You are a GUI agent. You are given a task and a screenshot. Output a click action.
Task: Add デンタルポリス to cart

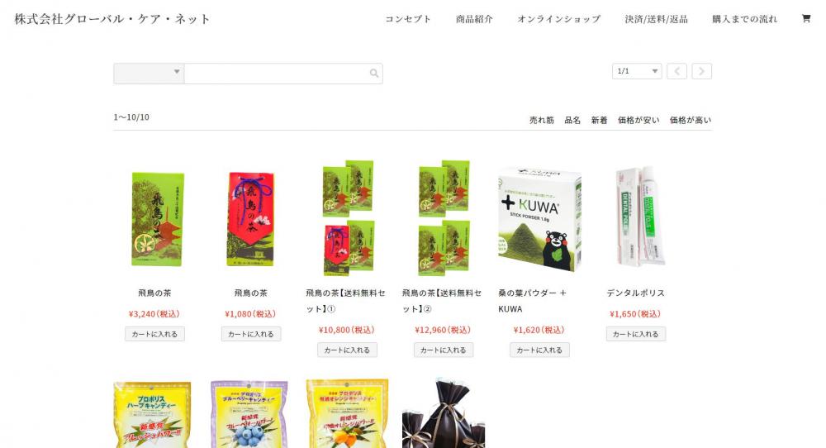click(636, 334)
